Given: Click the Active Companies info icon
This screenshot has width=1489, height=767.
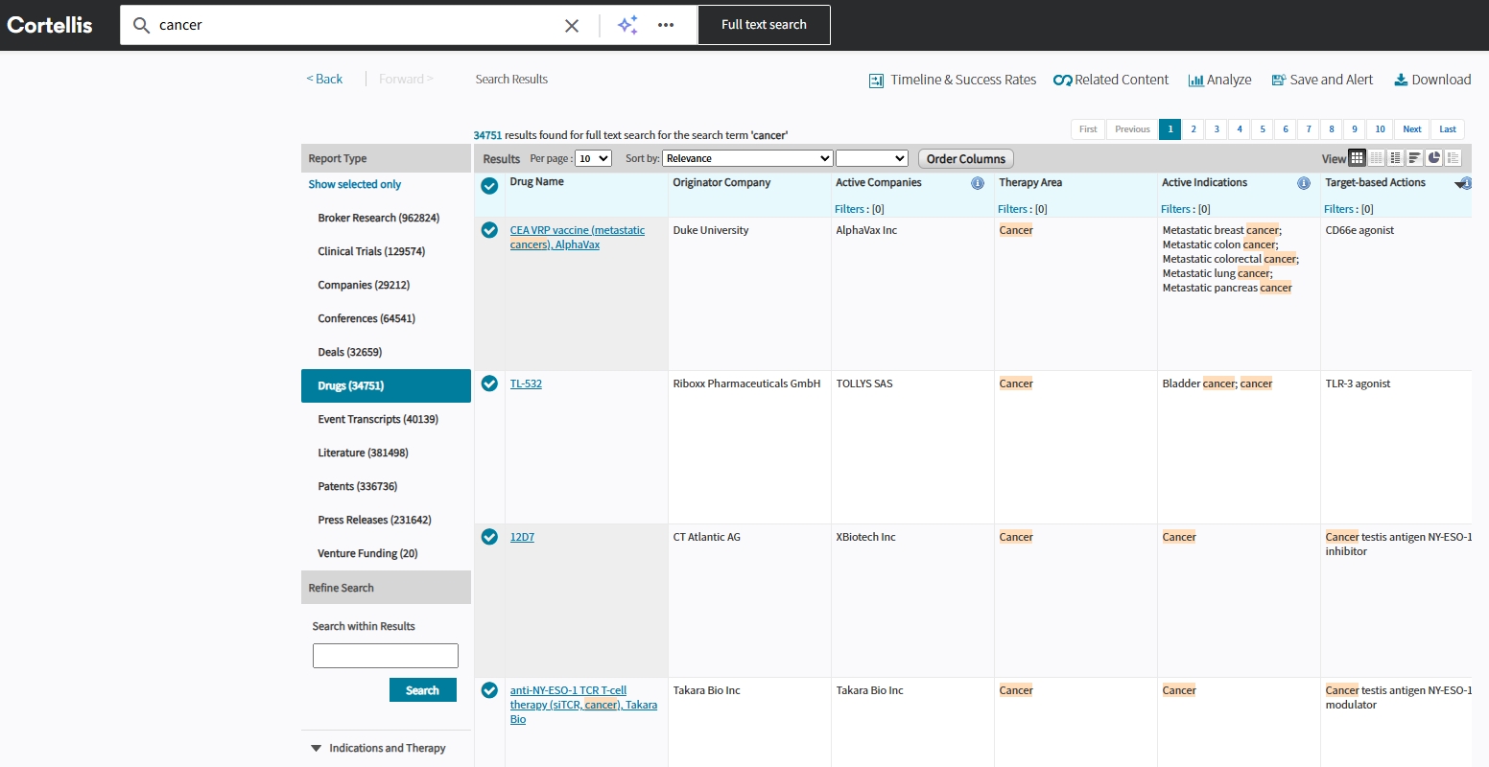Looking at the screenshot, I should (x=978, y=183).
